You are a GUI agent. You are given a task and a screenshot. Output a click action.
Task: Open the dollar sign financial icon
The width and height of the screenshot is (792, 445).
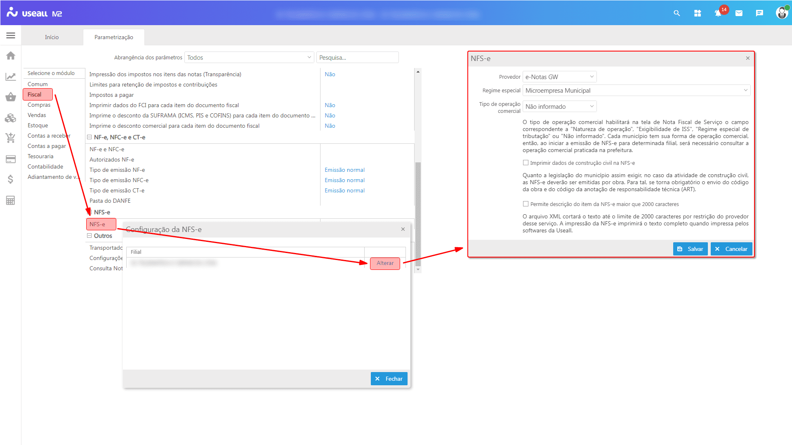11,179
